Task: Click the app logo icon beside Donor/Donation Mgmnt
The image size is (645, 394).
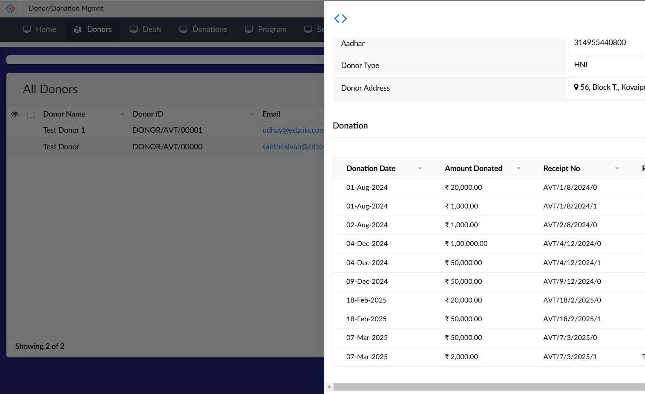Action: [x=10, y=9]
